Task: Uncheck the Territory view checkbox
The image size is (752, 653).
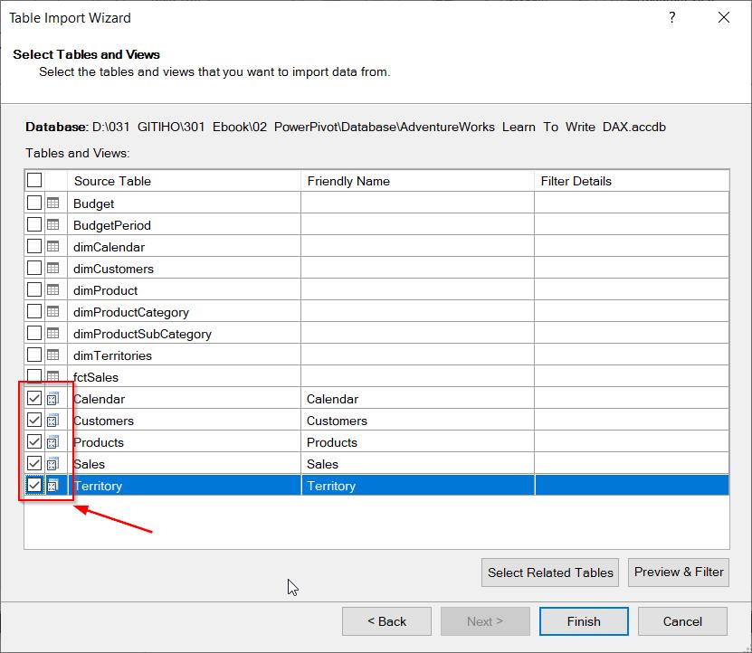Action: click(34, 486)
